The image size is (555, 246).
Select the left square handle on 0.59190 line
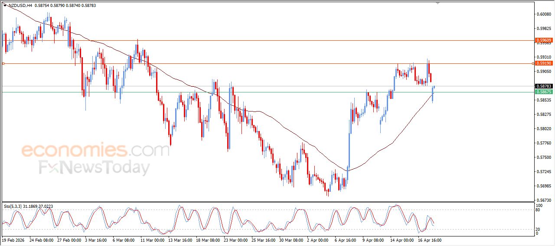(x=3, y=64)
